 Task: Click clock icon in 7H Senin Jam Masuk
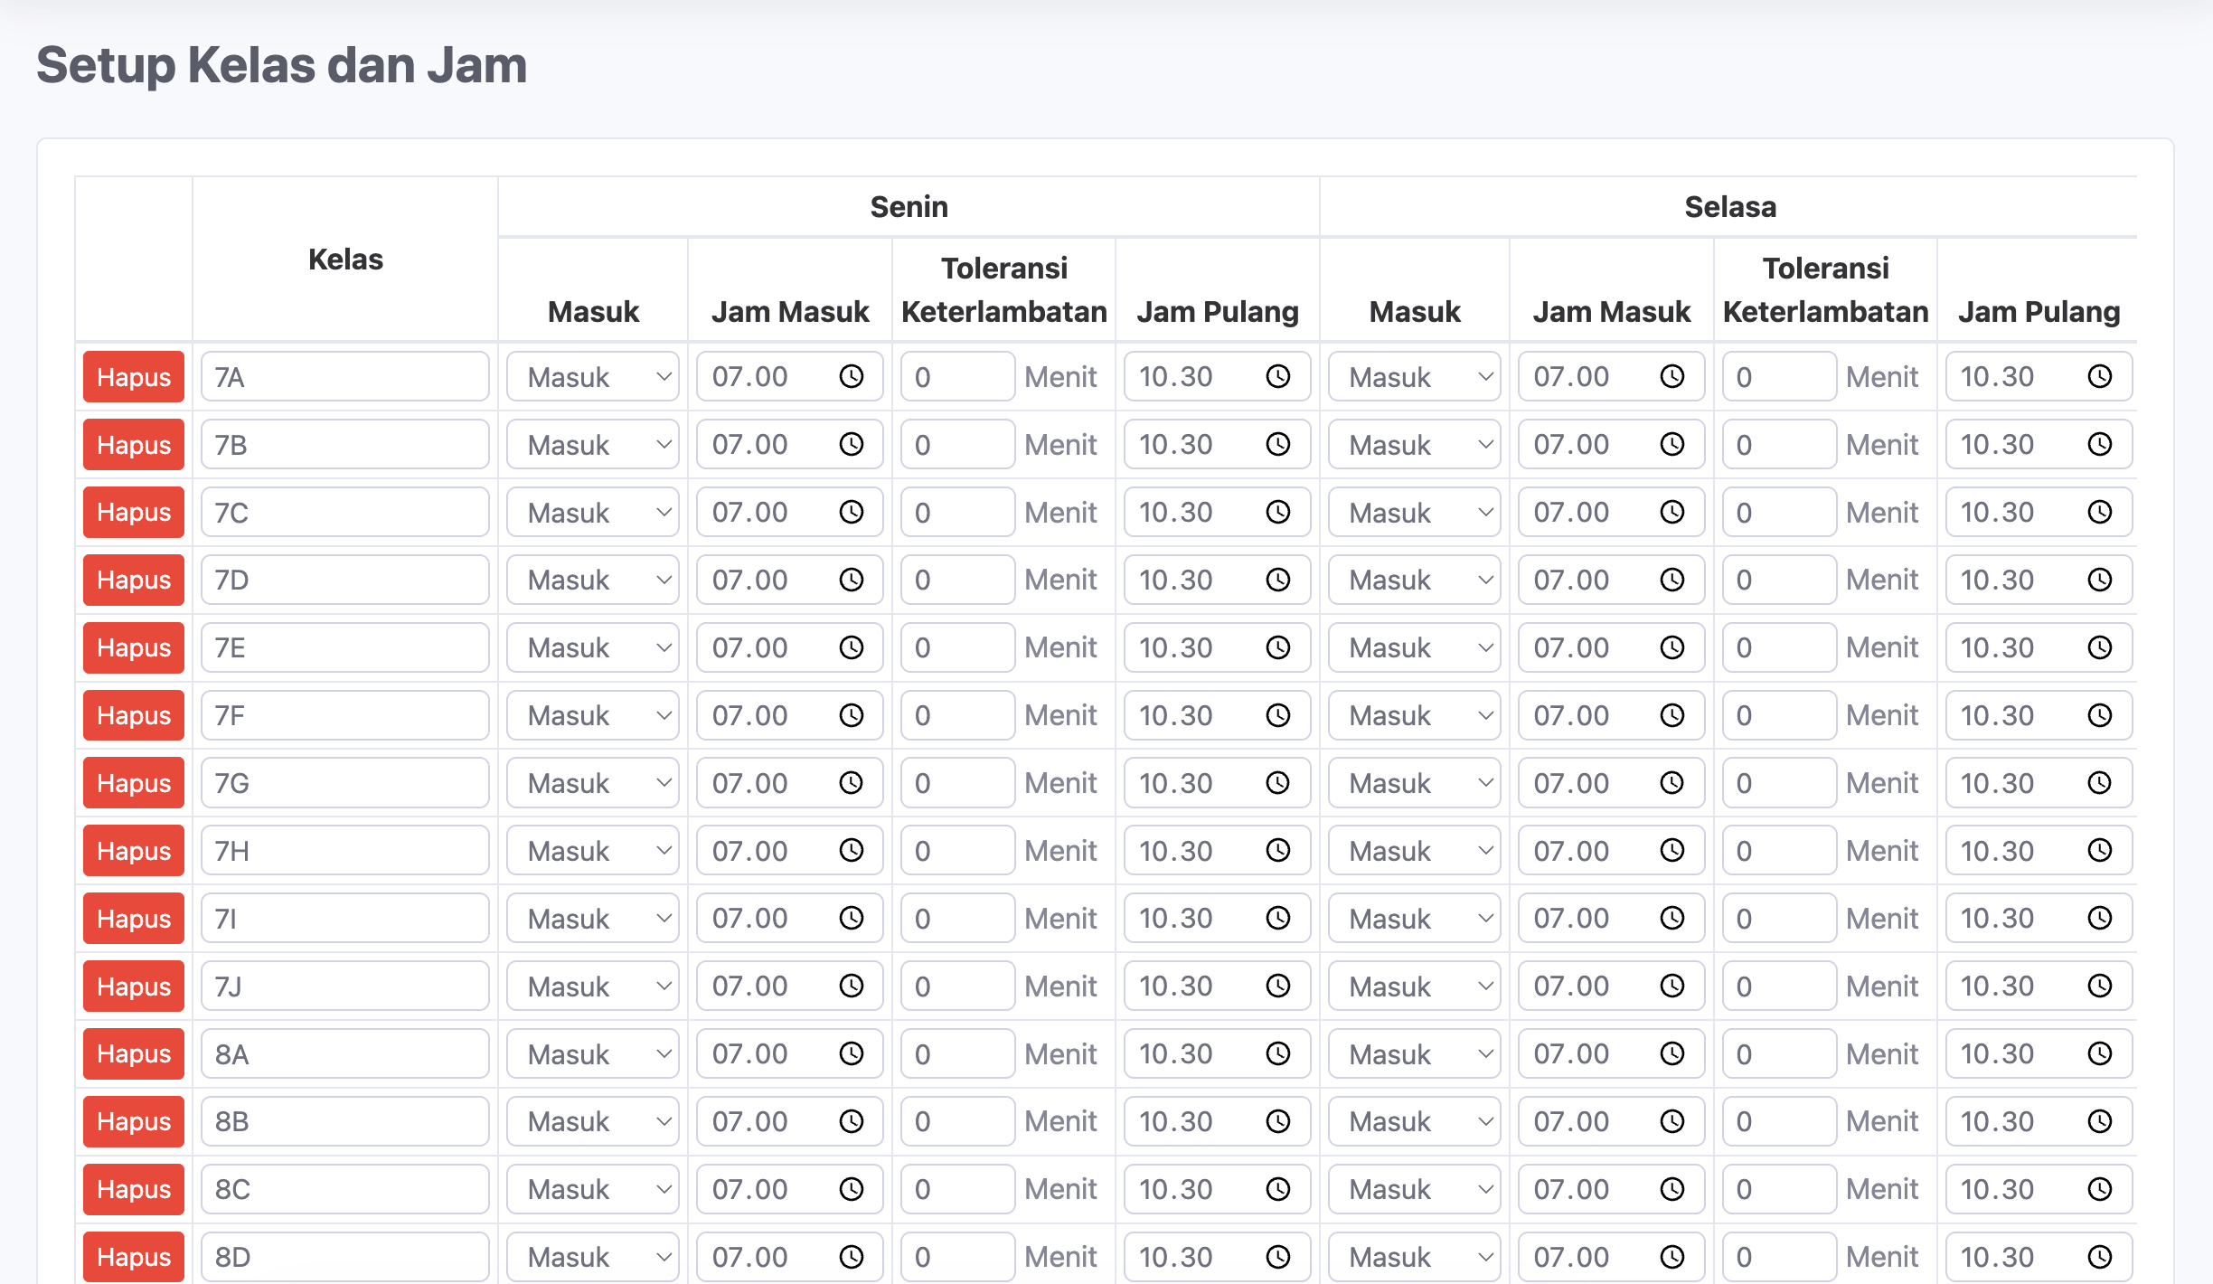click(x=852, y=850)
